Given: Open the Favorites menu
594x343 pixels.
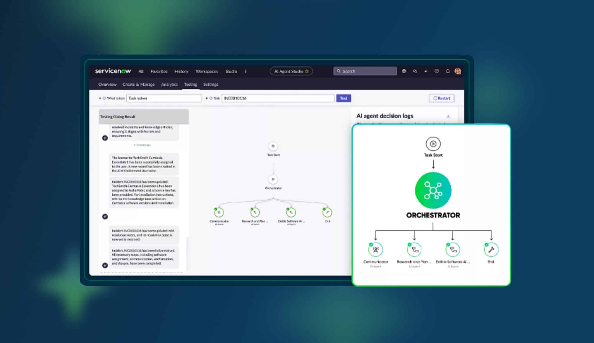Looking at the screenshot, I should tap(159, 71).
